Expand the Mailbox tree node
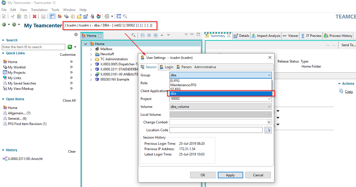 tap(91, 49)
